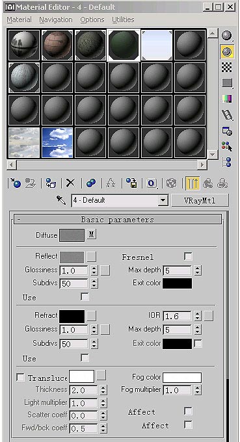Image resolution: width=240 pixels, height=442 pixels.
Task: Toggle Use checkbox under Refract section
Action: tap(85, 358)
